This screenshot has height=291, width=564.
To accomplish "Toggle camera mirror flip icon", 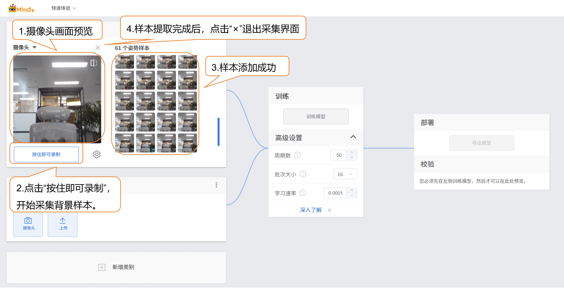I will (x=94, y=63).
